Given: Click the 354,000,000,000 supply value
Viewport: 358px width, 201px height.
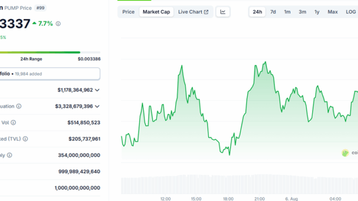Looking at the screenshot, I should [x=79, y=156].
